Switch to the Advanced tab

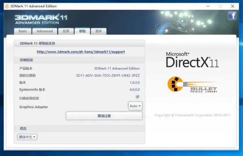45,31
